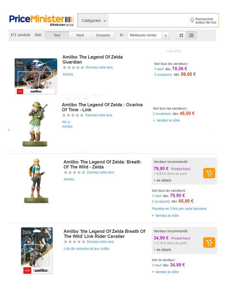Select the Tout condition filter
The image size is (233, 292).
pyautogui.click(x=57, y=35)
